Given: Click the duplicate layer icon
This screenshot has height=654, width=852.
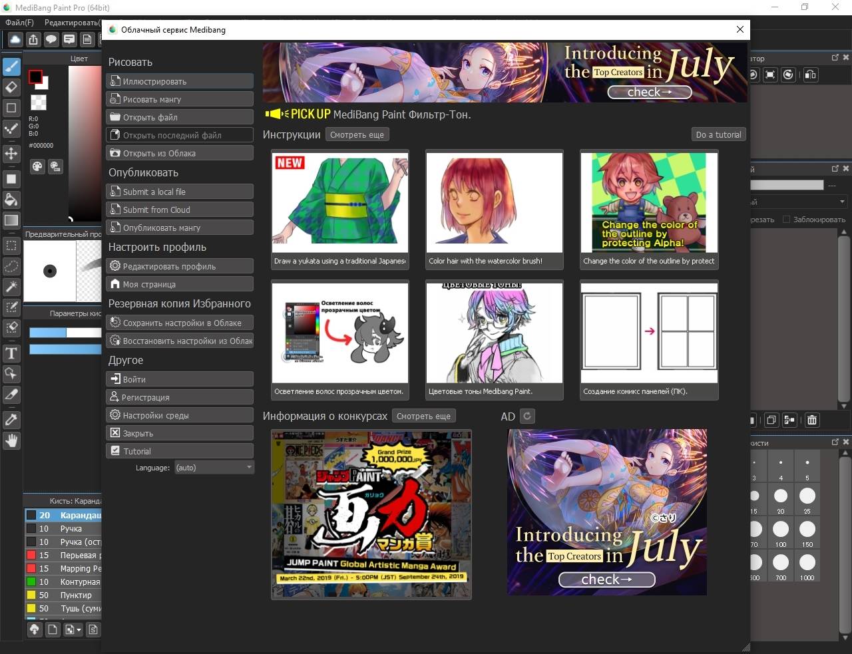Looking at the screenshot, I should point(771,420).
